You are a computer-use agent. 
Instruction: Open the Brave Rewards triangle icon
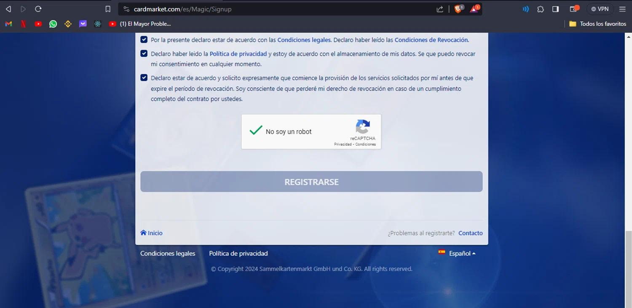pos(474,9)
